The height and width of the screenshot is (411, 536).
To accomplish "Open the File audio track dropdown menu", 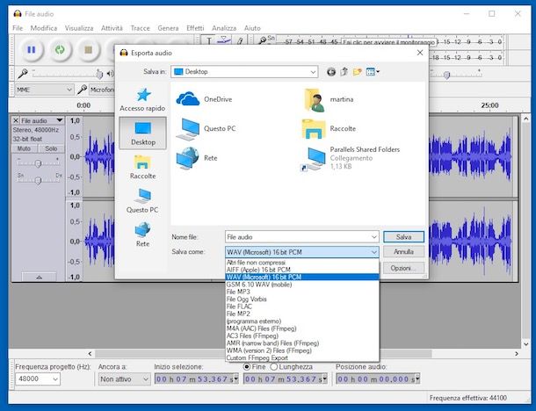I will coord(41,120).
